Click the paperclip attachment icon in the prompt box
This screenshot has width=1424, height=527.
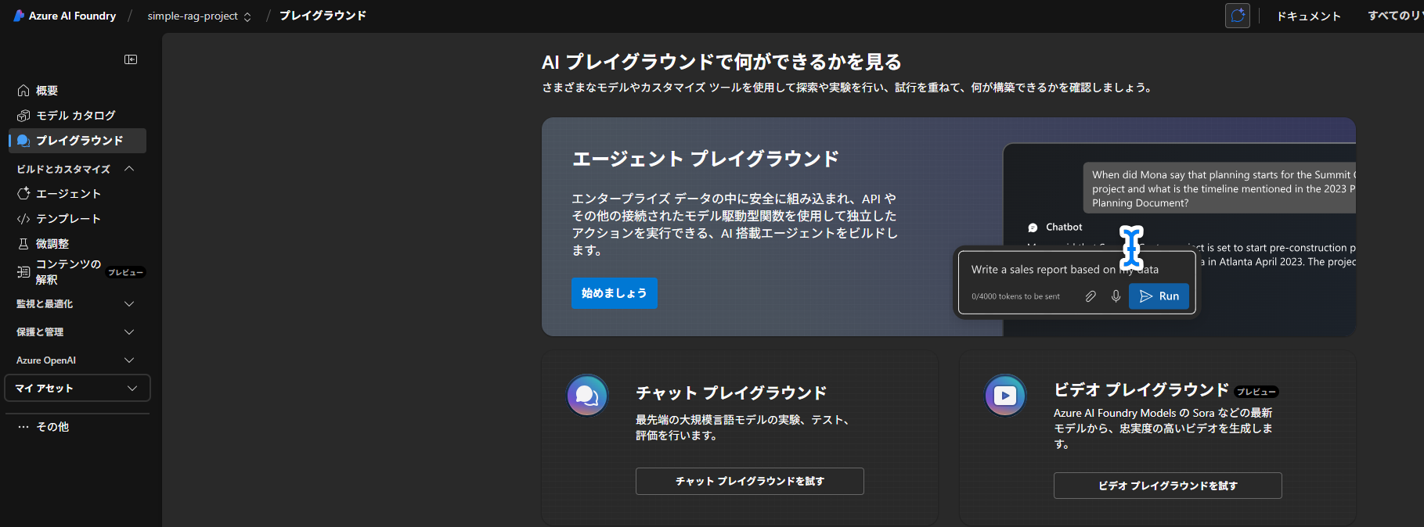click(1091, 296)
